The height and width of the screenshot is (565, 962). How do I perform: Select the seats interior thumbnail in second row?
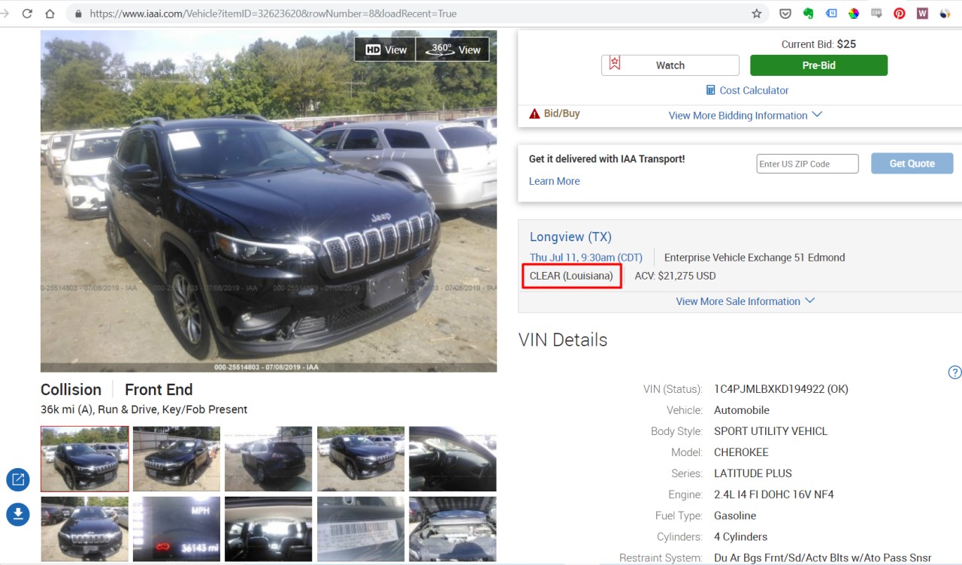(268, 529)
